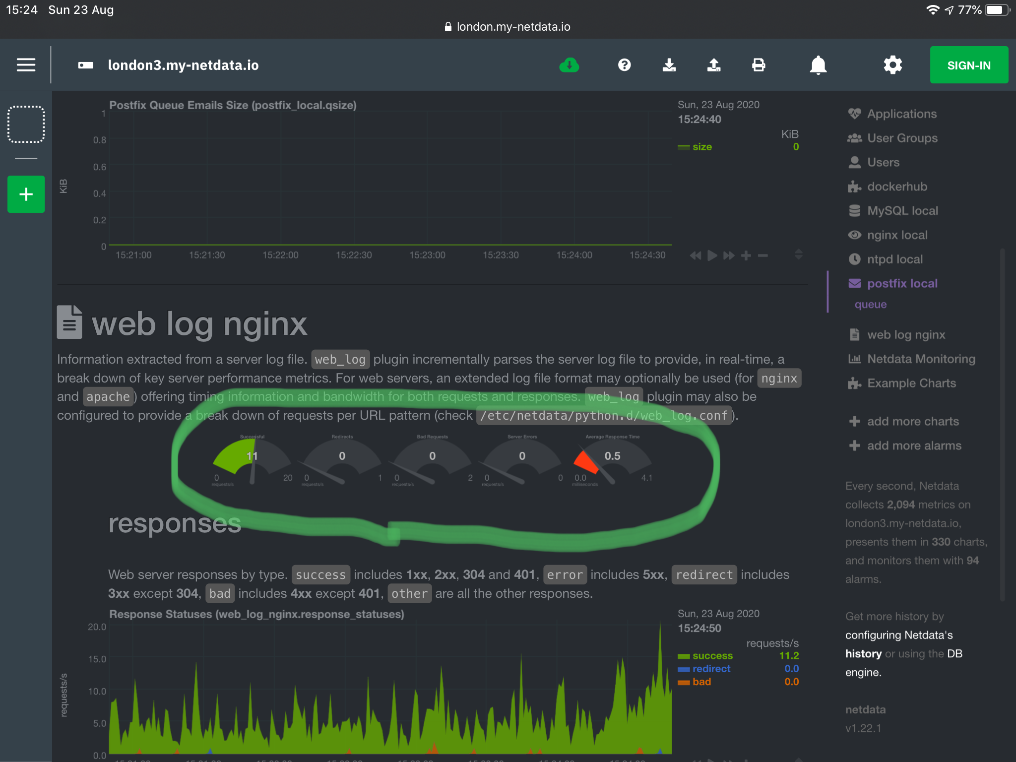Open dashboard settings with the gear icon
This screenshot has width=1016, height=762.
tap(892, 65)
